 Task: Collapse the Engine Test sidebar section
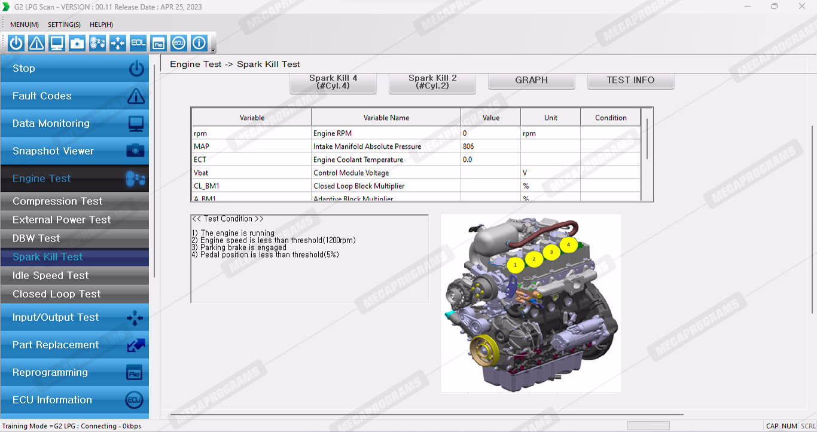(x=74, y=179)
